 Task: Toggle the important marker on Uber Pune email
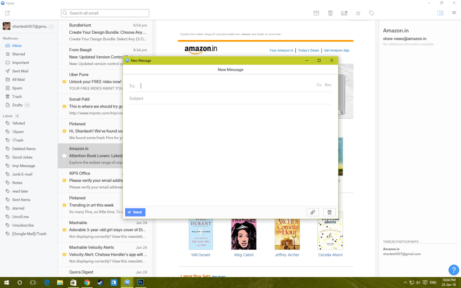click(x=64, y=82)
